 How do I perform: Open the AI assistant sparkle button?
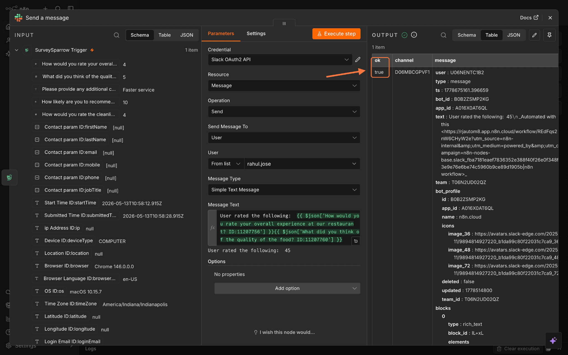pos(553,340)
